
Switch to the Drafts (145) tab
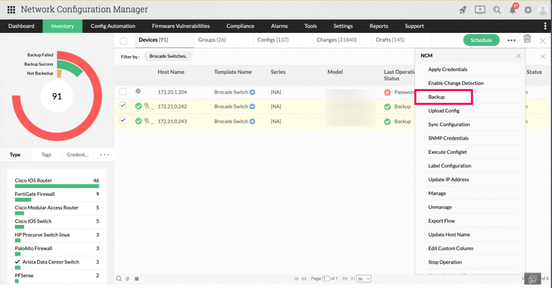pyautogui.click(x=390, y=40)
